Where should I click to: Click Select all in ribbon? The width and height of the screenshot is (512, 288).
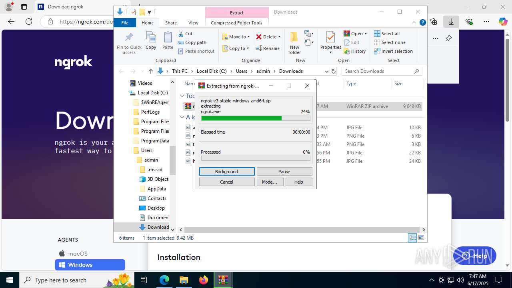387,34
